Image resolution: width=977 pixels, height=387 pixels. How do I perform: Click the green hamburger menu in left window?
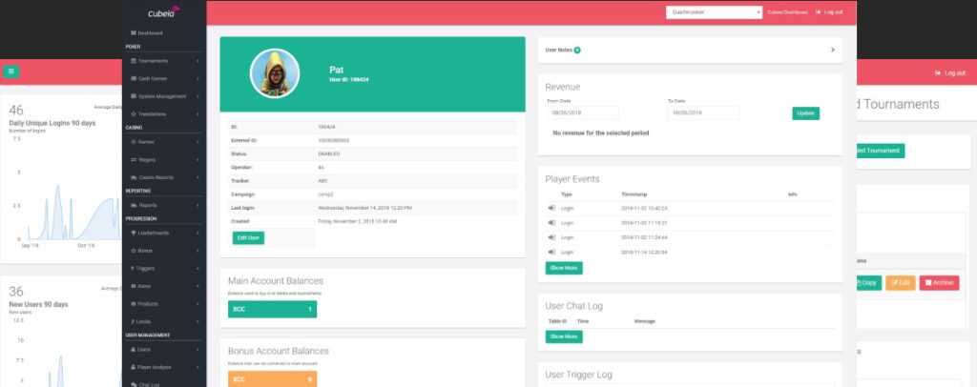tap(10, 71)
